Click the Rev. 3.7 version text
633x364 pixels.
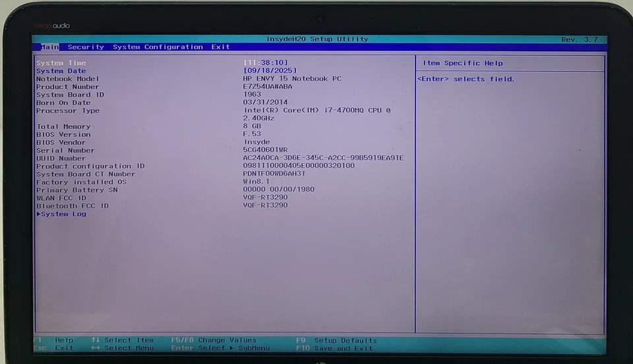click(580, 39)
